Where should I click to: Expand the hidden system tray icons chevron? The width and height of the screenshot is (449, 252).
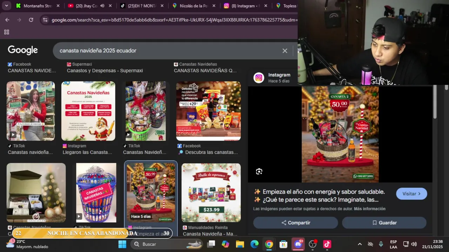360,244
